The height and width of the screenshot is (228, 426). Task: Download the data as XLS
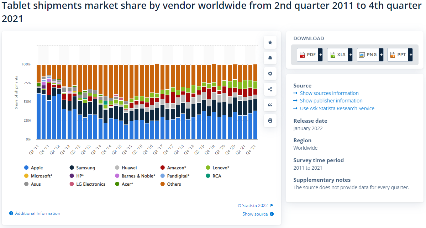pos(340,55)
